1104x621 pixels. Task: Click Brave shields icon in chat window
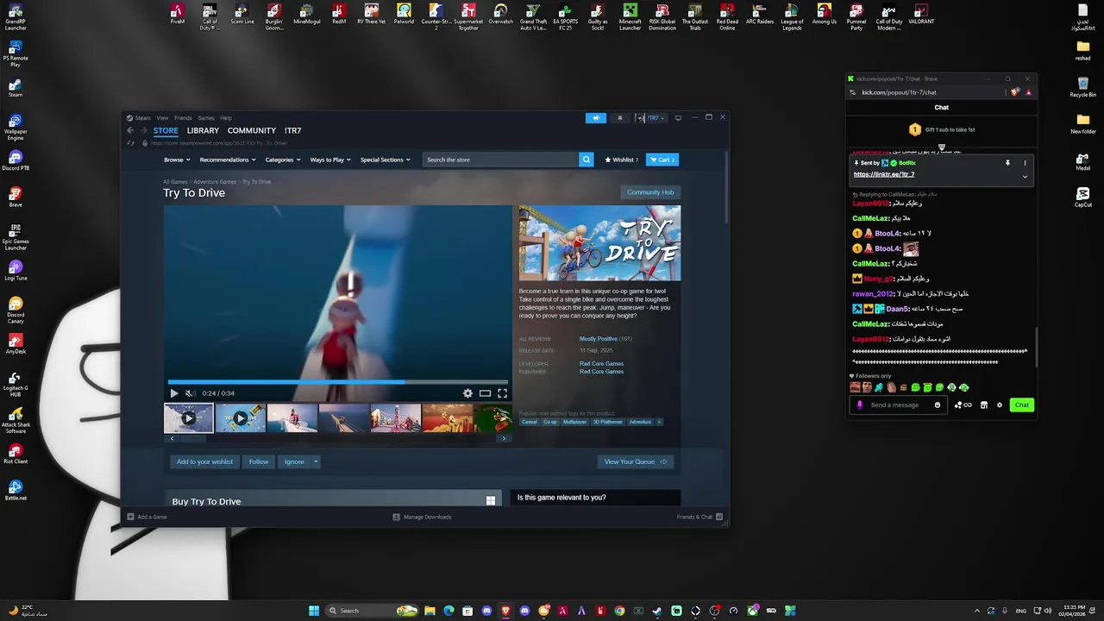pyautogui.click(x=1015, y=92)
